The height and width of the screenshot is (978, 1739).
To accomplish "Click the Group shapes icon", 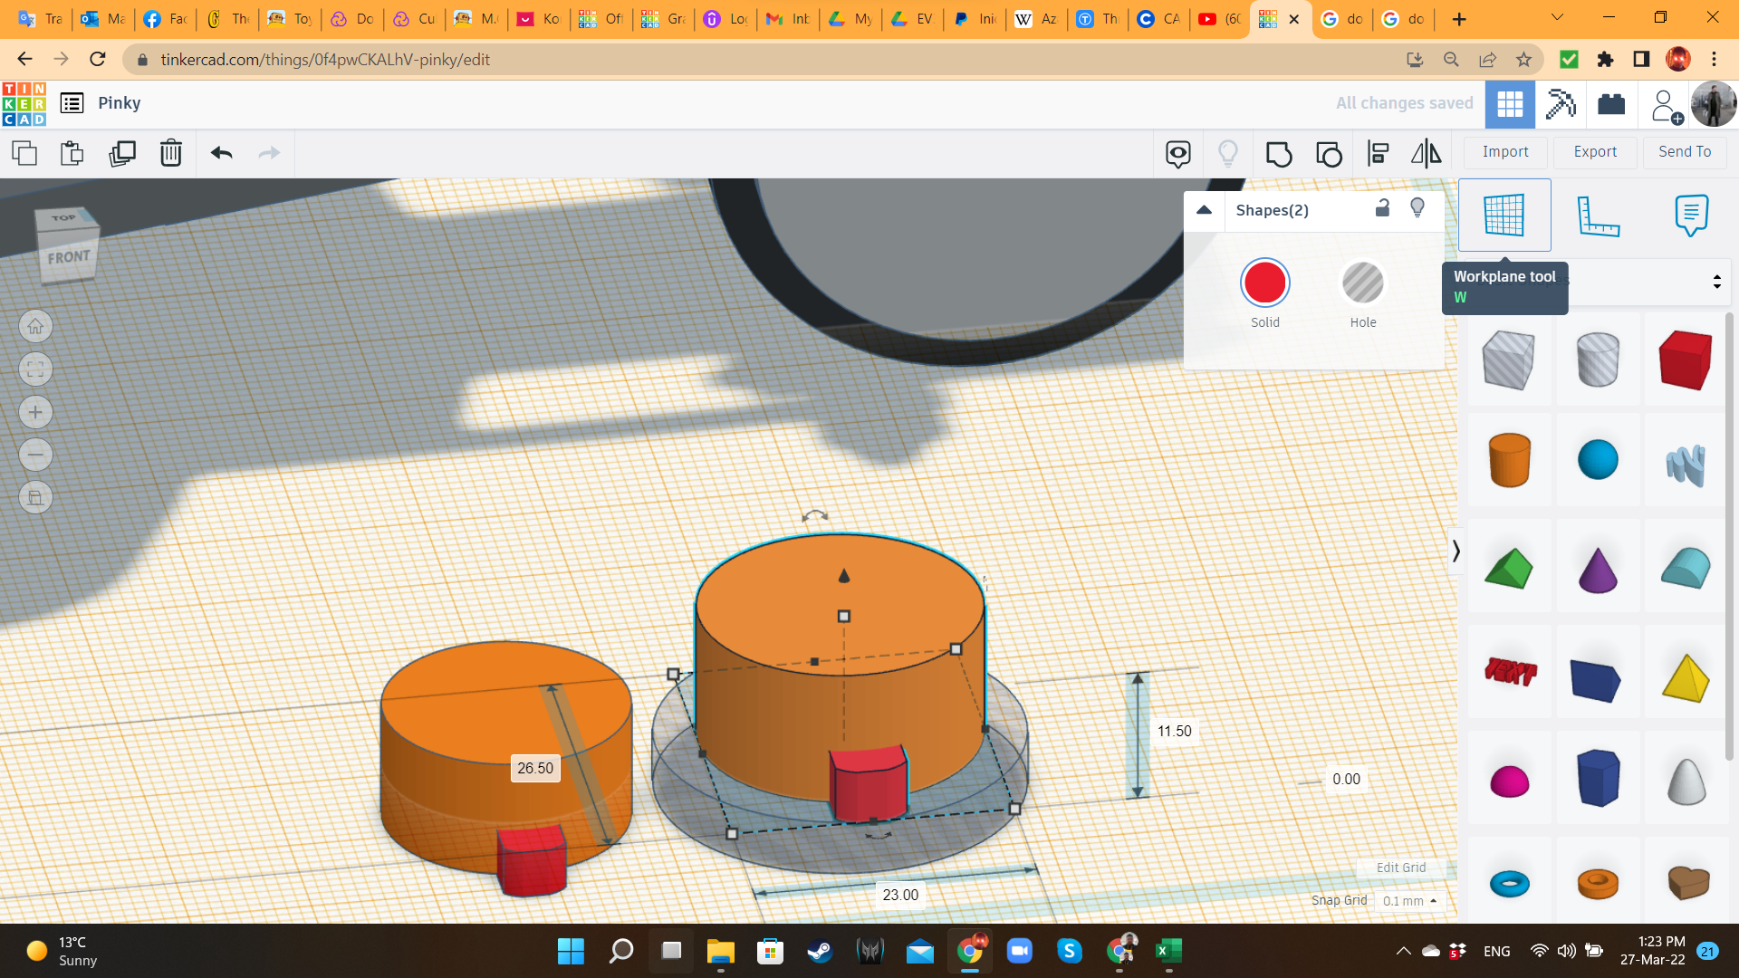I will [1278, 154].
